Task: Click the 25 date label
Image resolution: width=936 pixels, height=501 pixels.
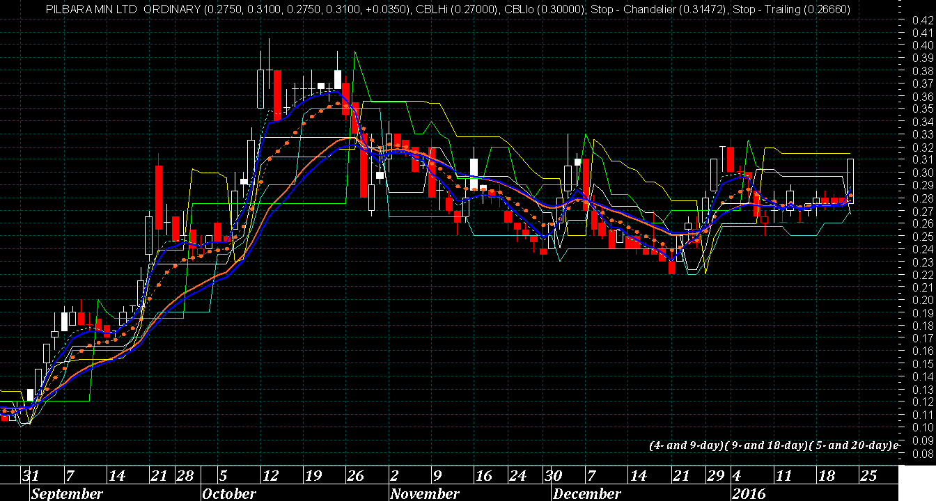Action: tap(868, 476)
